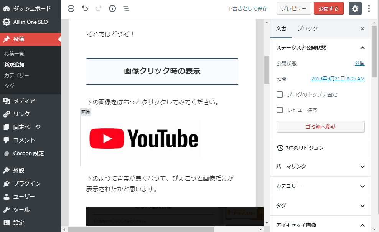
Task: Click the Cocoon 設定 circle icon
Action: click(x=7, y=153)
